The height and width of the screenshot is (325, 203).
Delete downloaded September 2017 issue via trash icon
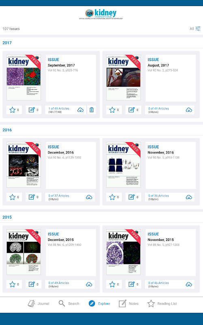click(91, 110)
